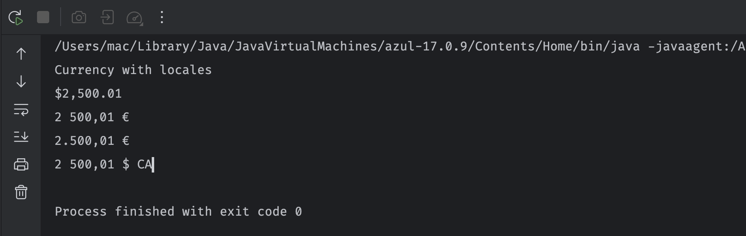Stop the process with the square Stop icon

(43, 17)
